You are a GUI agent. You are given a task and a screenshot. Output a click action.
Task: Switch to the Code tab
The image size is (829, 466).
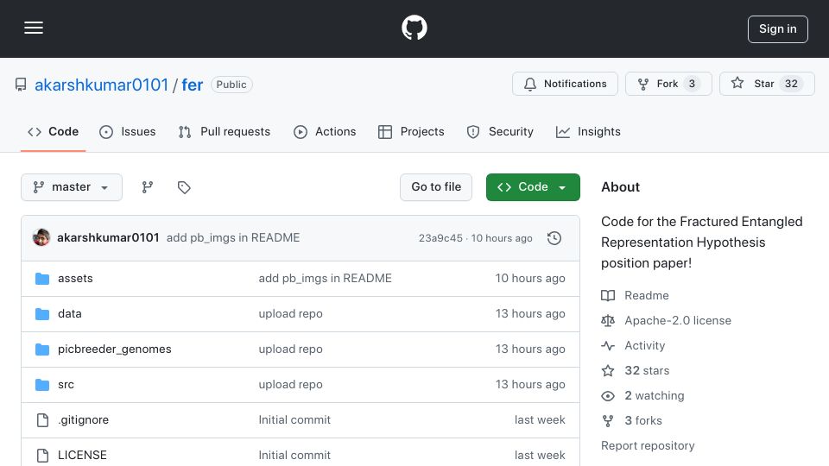point(53,131)
